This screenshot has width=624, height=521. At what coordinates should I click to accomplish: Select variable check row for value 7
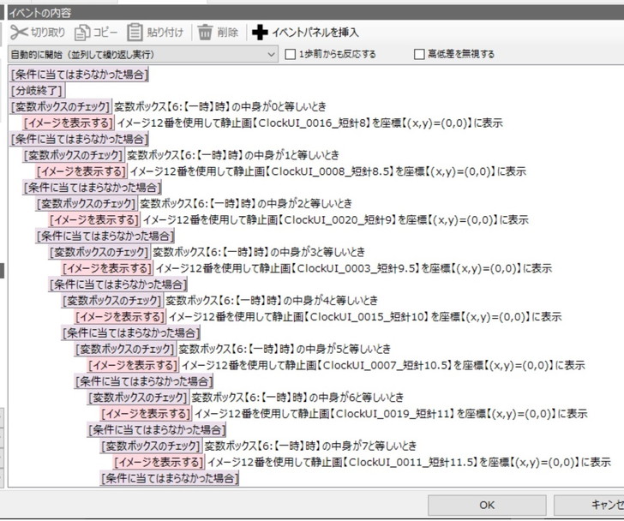coord(259,446)
